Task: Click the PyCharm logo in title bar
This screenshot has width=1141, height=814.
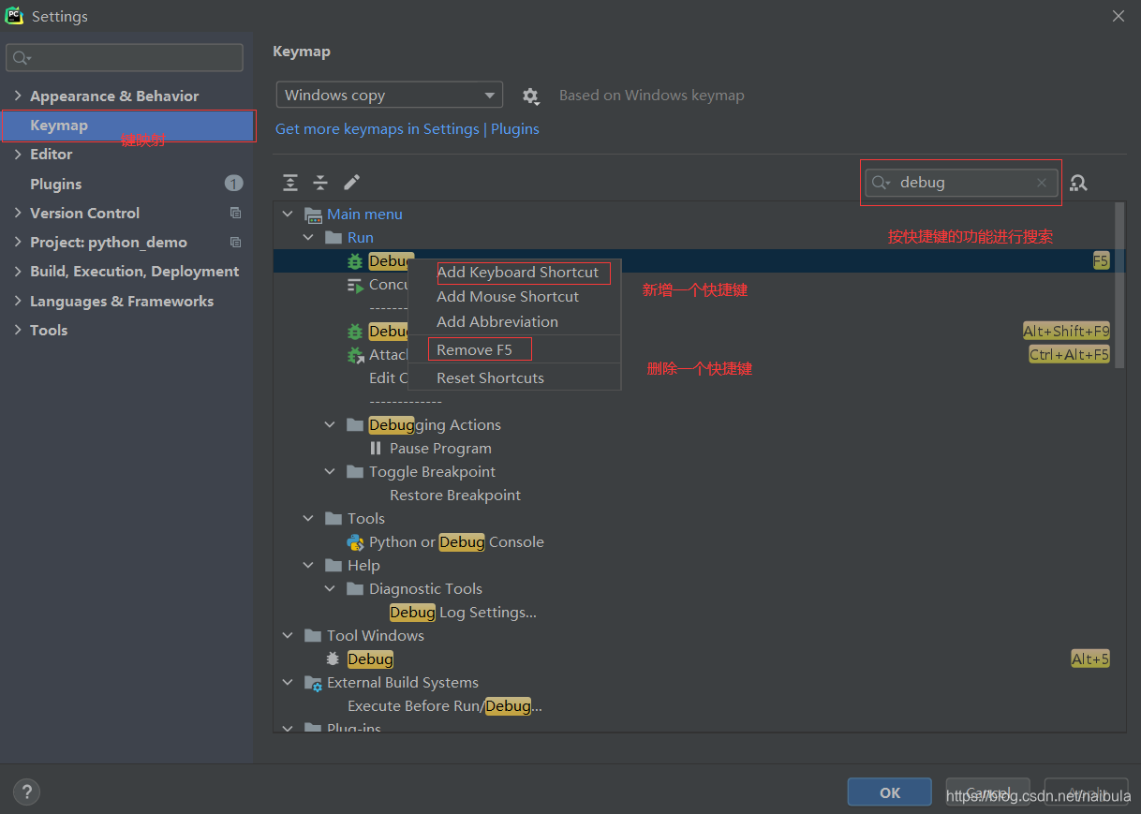Action: [x=14, y=16]
